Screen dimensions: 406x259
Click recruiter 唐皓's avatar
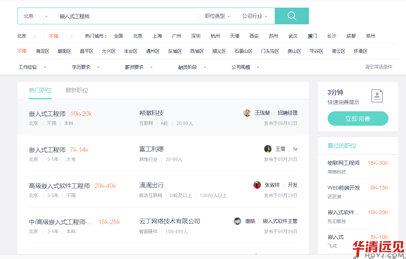click(x=237, y=221)
